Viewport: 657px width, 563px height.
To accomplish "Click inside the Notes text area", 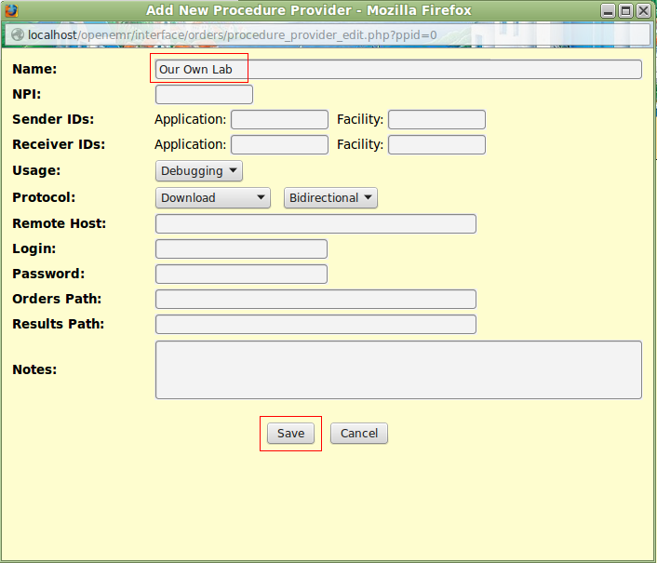I will pos(398,369).
